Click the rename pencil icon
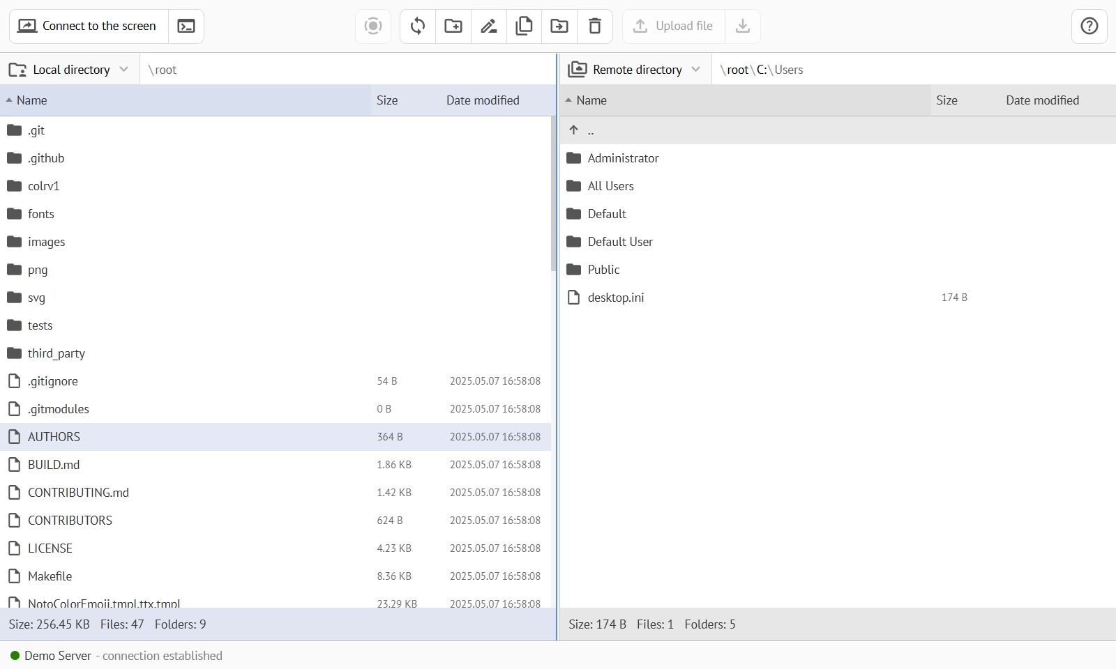Screen dimensions: 1116x669 tap(489, 26)
